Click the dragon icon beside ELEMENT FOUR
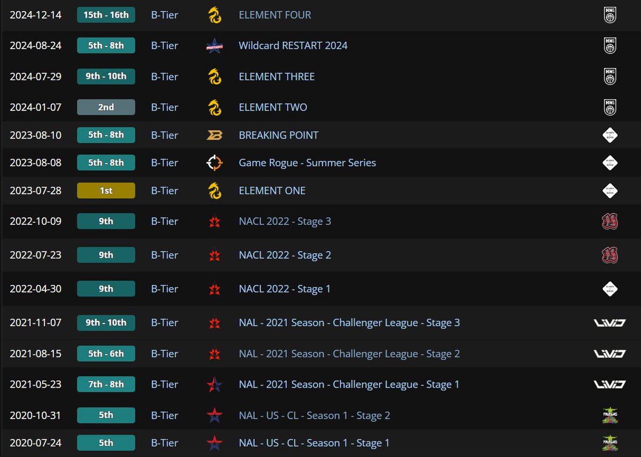Viewport: 641px width, 457px height. (x=215, y=15)
